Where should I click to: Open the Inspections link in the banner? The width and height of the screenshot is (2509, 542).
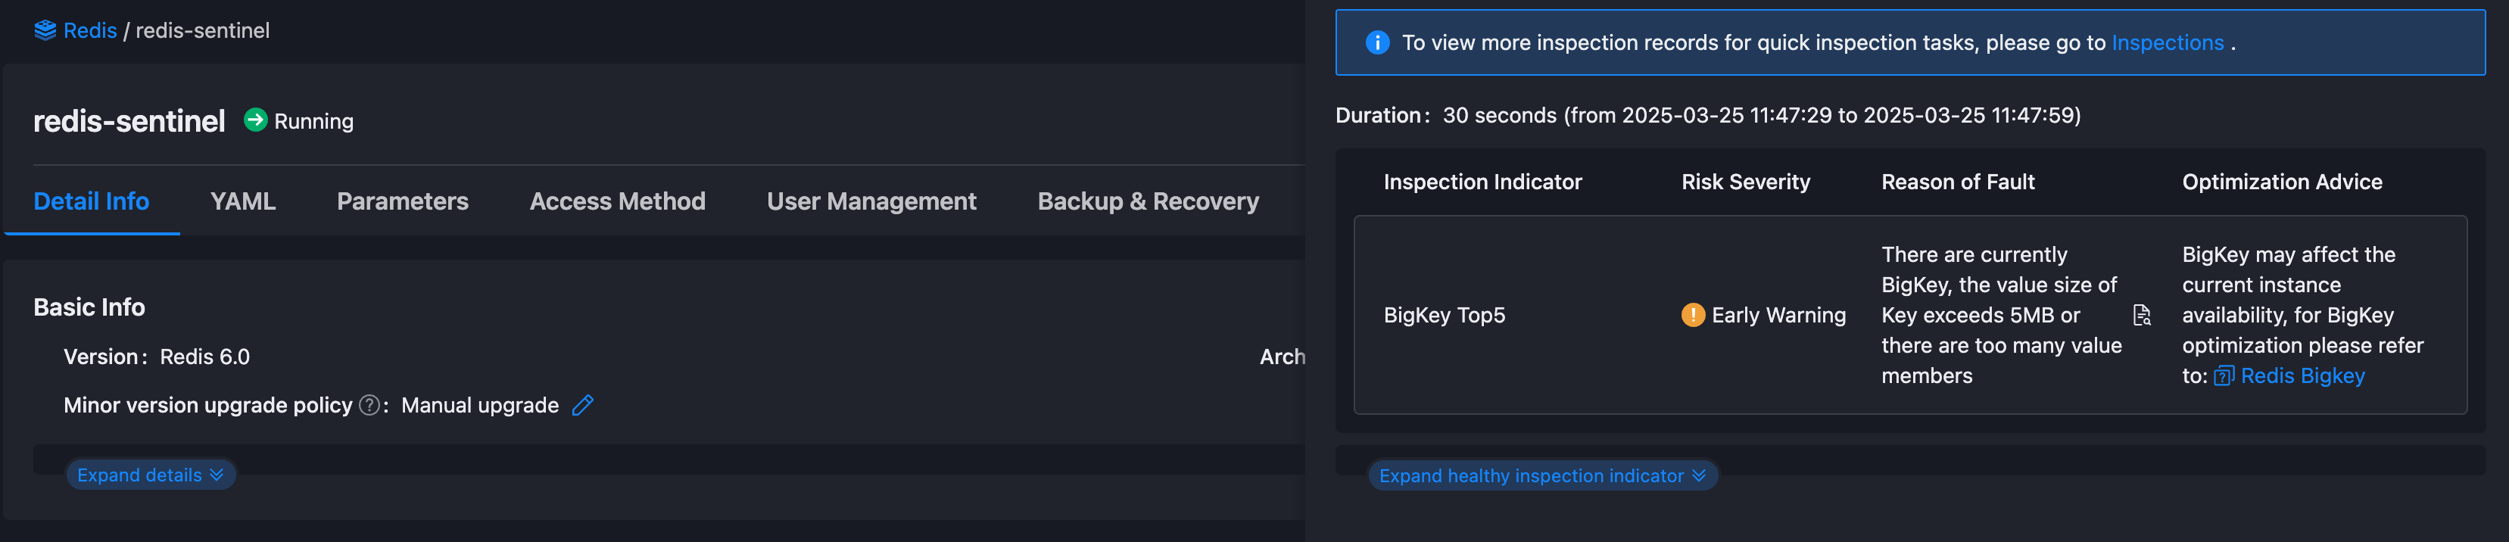tap(2167, 42)
